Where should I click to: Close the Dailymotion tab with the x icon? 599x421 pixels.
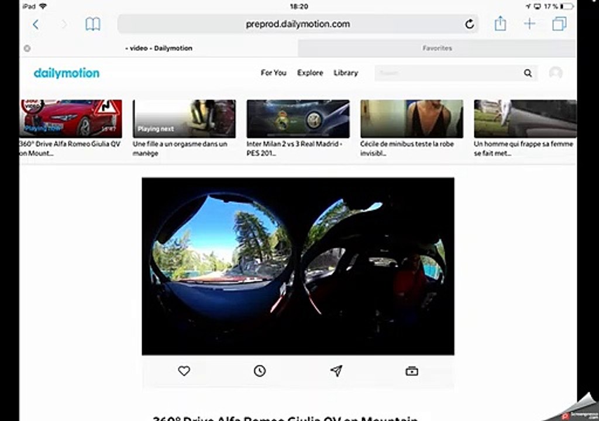[27, 48]
